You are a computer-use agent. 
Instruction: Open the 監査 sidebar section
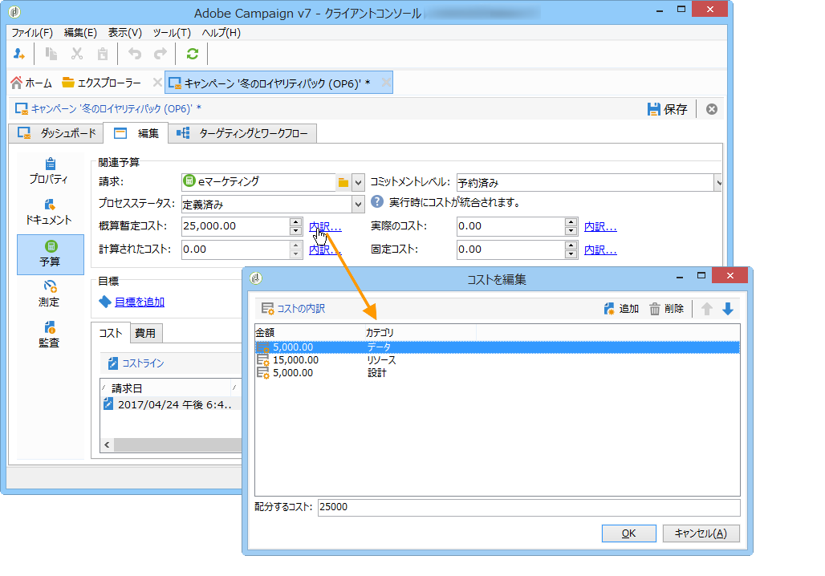[x=49, y=335]
